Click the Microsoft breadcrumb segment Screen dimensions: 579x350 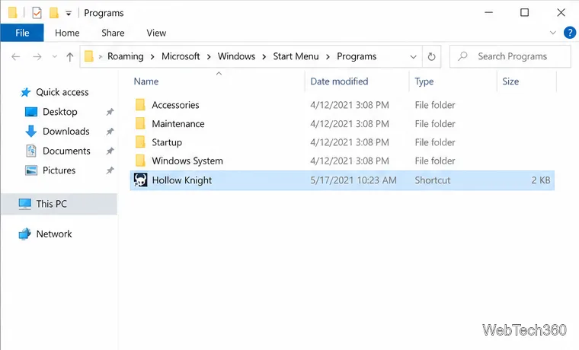click(181, 56)
